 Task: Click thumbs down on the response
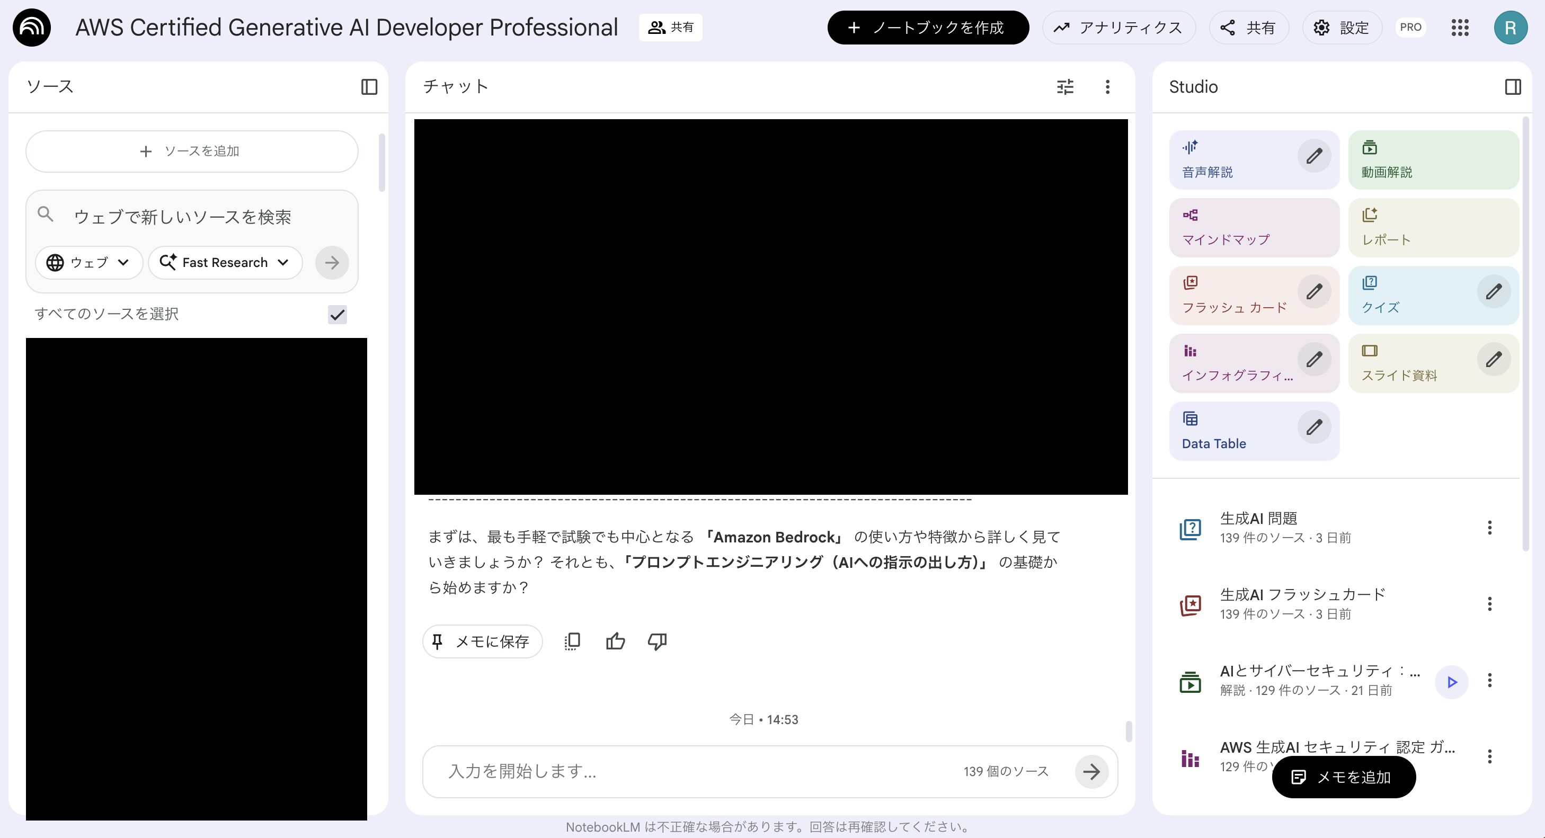[657, 641]
